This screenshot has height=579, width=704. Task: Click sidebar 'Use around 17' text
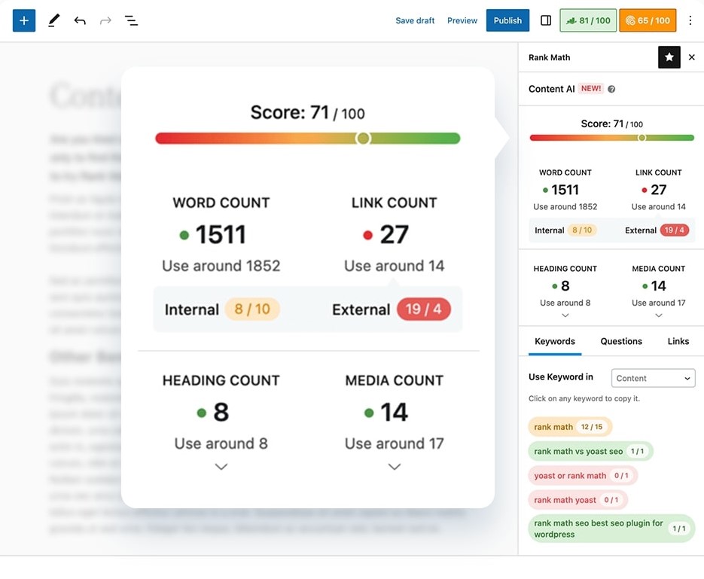click(x=658, y=303)
